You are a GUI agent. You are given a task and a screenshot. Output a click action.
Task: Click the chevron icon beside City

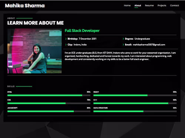pyautogui.click(x=66, y=45)
